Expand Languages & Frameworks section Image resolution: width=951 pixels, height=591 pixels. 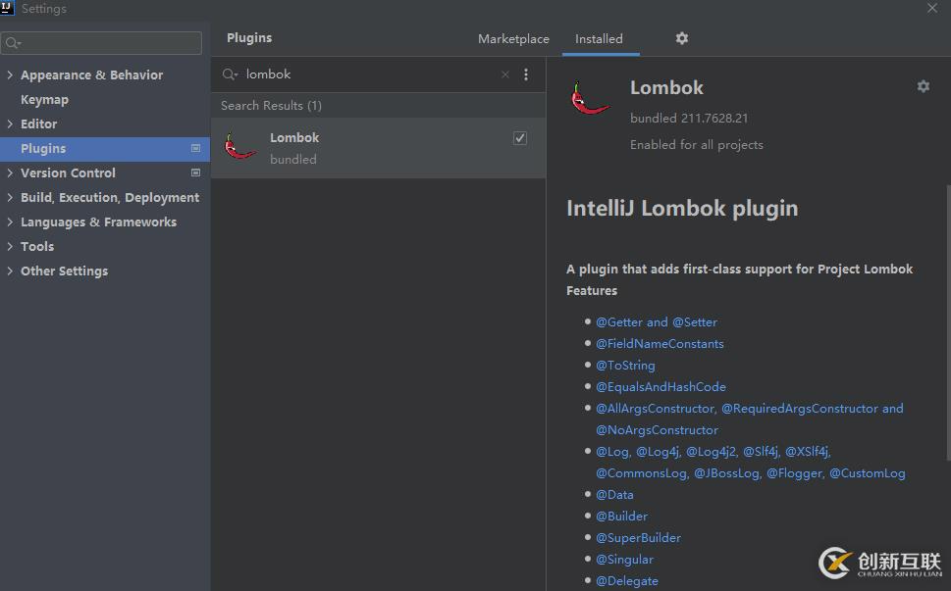coord(10,222)
